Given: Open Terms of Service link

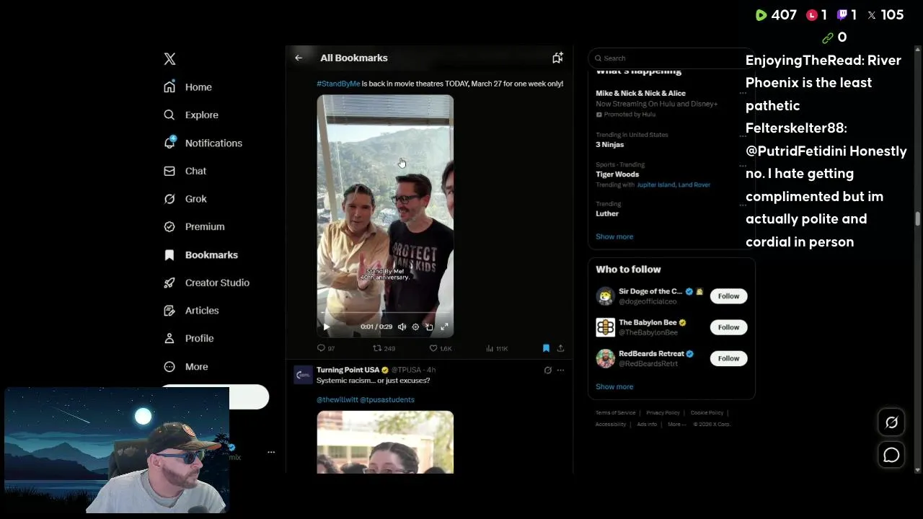Looking at the screenshot, I should (615, 413).
